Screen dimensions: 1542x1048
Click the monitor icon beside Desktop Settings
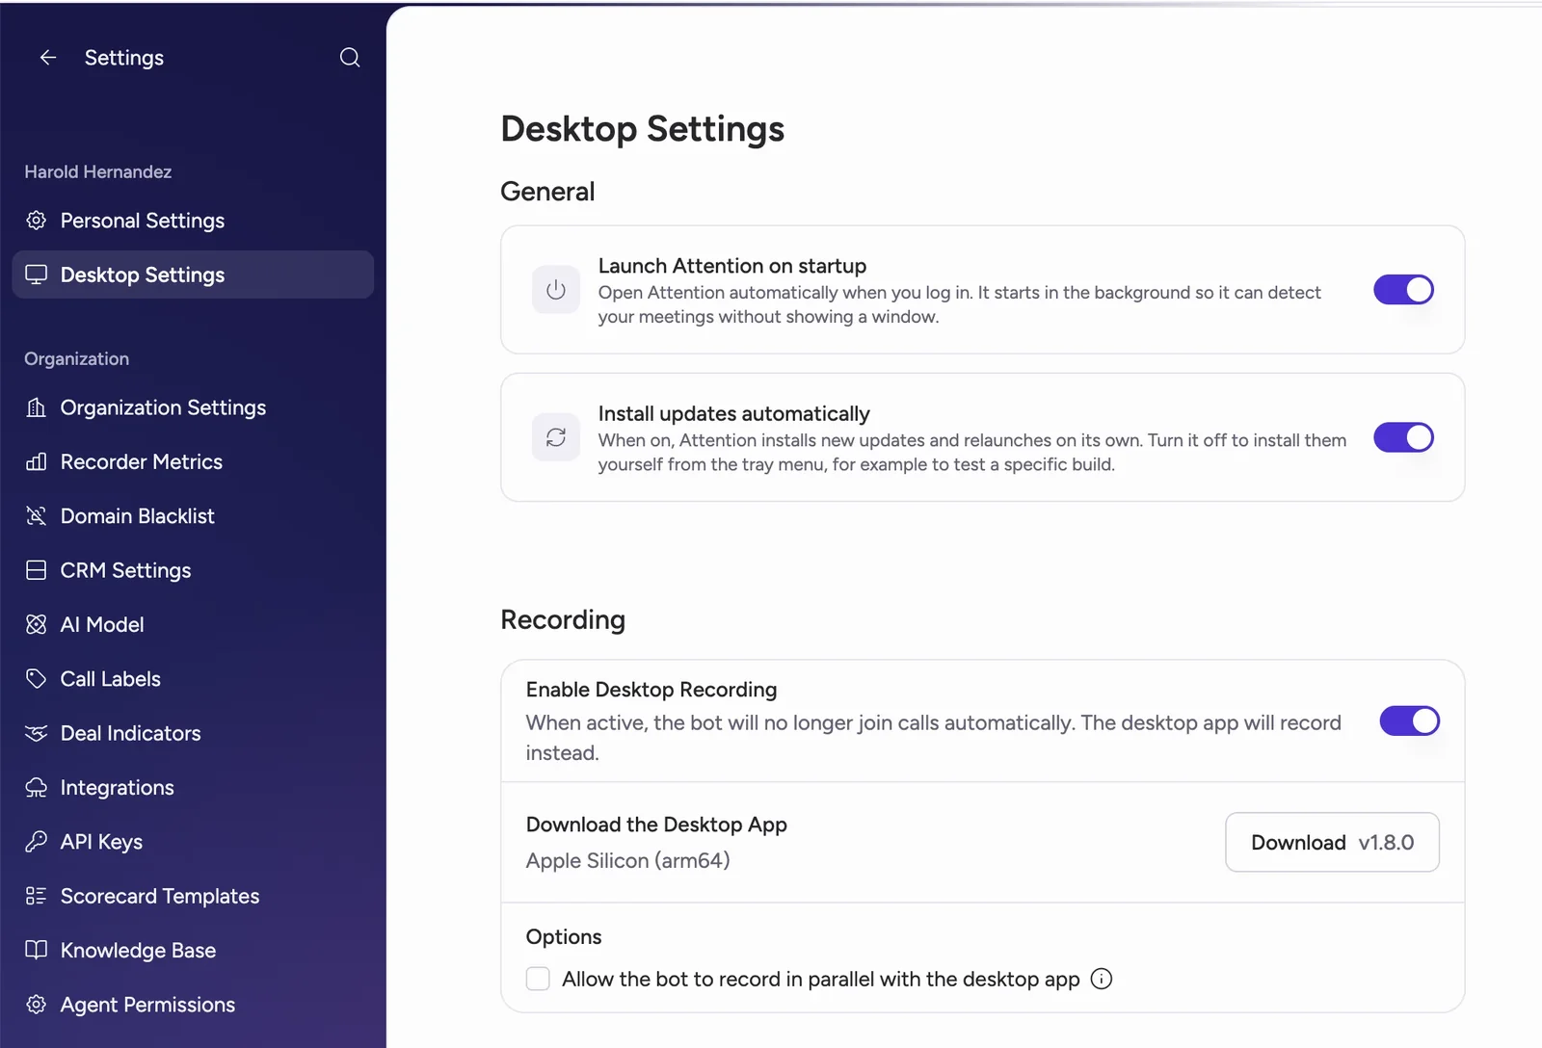[36, 275]
